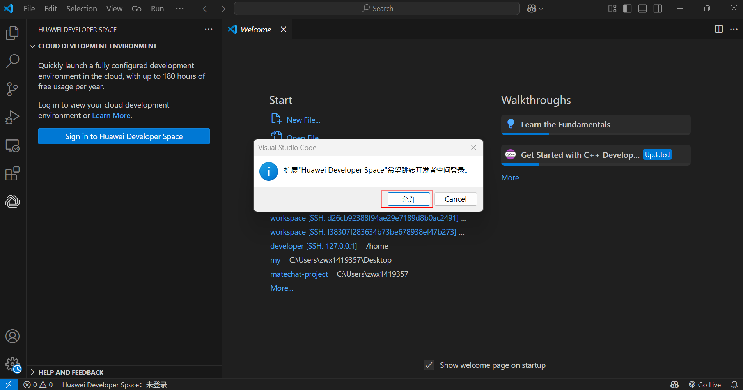
Task: Open the Edit menu
Action: click(x=51, y=9)
